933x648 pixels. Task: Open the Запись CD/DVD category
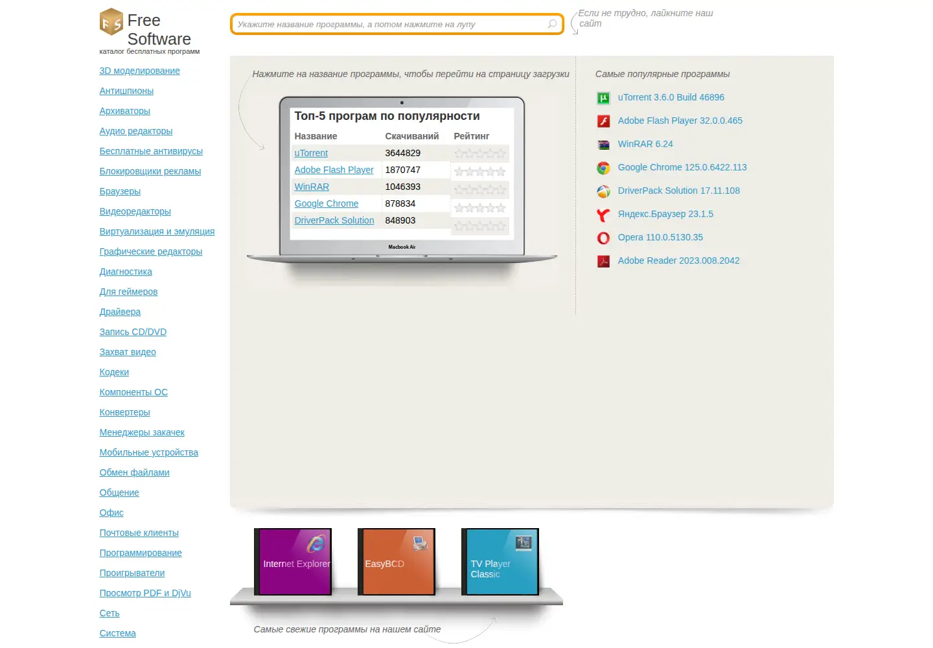pyautogui.click(x=133, y=332)
